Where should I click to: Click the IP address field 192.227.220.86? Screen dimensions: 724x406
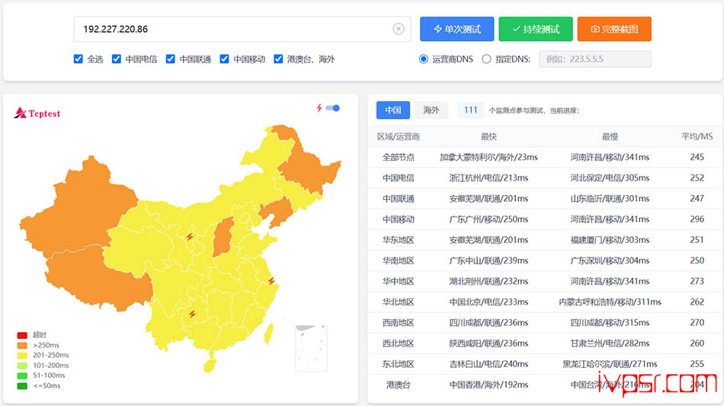coord(242,29)
